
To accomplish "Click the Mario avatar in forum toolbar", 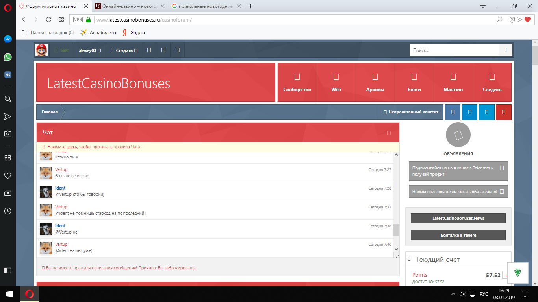I will click(x=42, y=50).
